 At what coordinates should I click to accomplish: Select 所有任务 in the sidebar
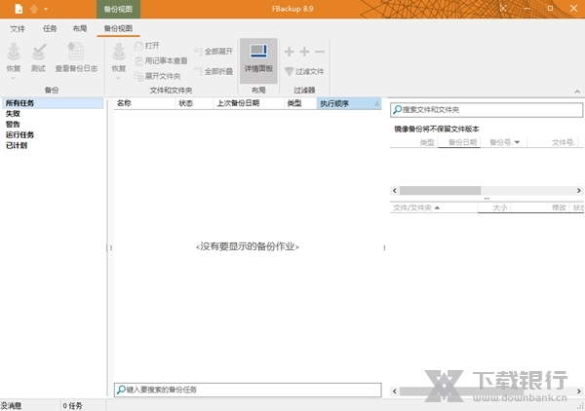click(53, 103)
